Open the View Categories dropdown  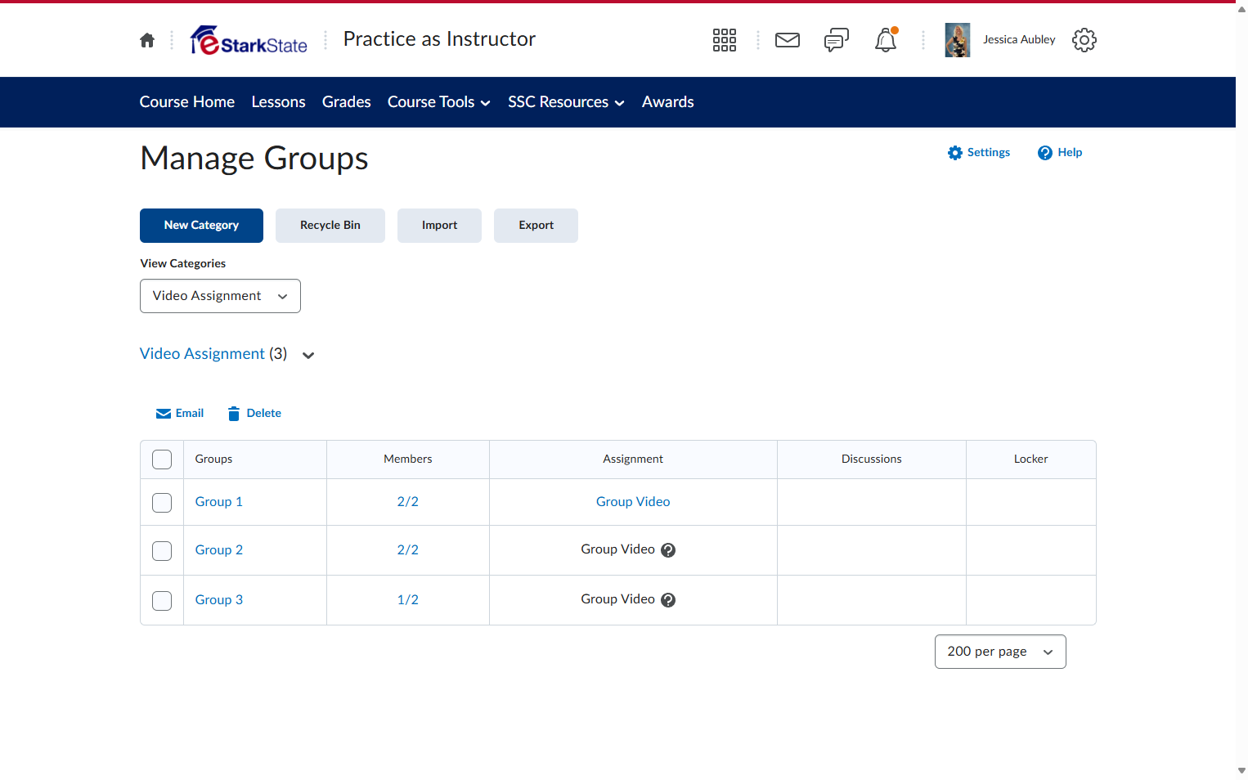point(220,296)
